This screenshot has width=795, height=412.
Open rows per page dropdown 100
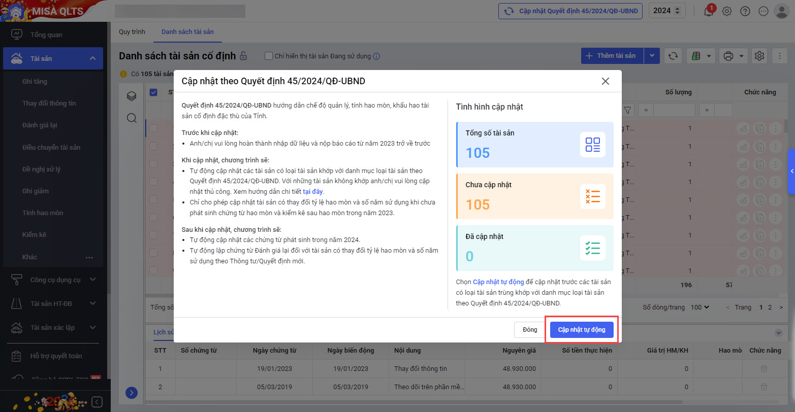(699, 307)
